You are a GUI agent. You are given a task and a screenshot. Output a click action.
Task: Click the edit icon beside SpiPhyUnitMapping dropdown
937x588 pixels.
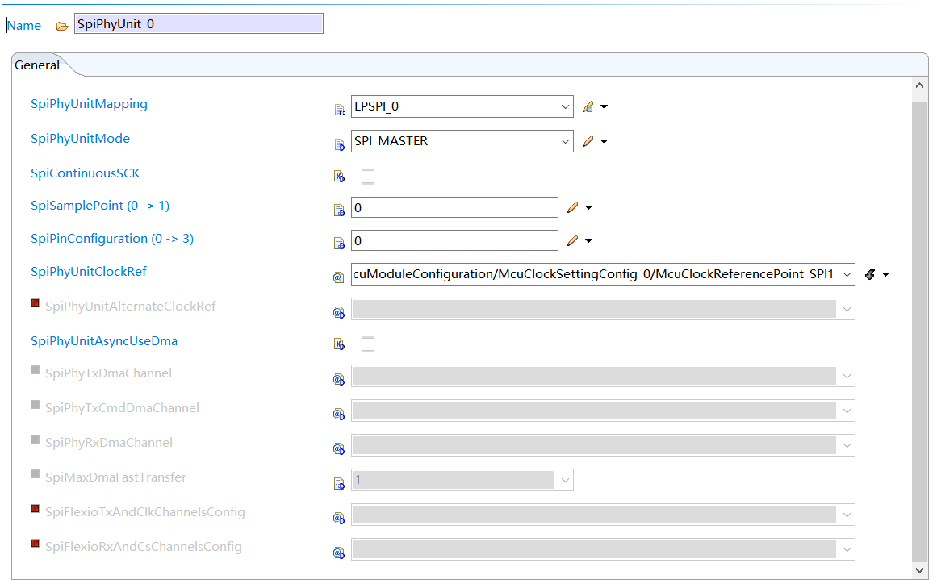point(588,106)
